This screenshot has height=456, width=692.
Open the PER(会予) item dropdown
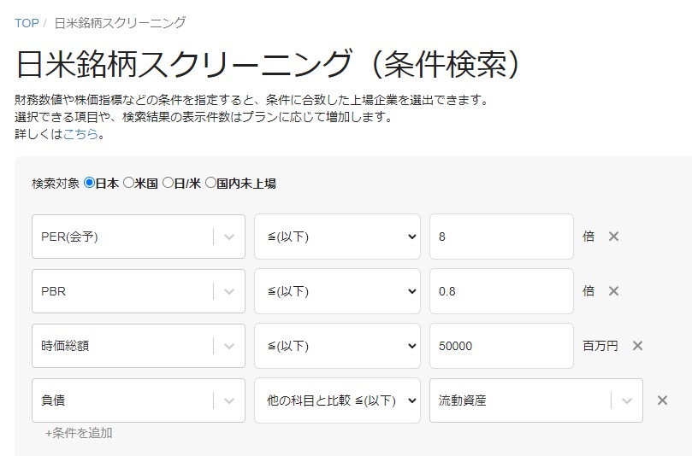pos(138,237)
